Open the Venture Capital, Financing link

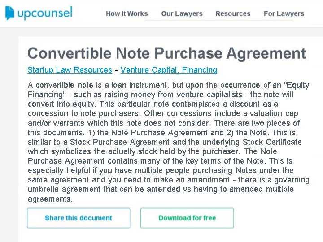169,70
